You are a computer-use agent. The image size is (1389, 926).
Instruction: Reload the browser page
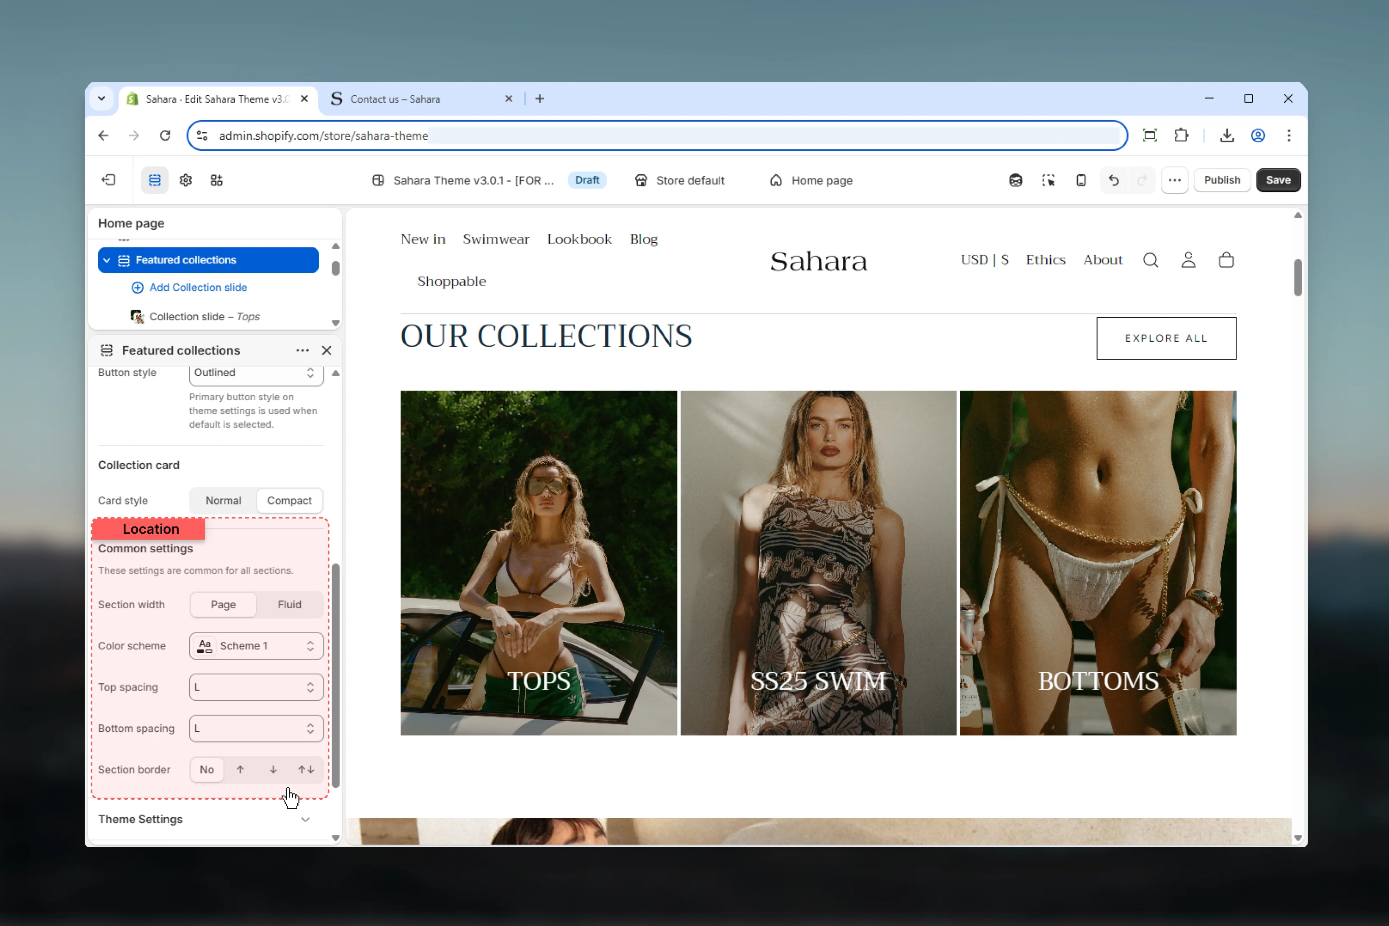[x=165, y=135]
